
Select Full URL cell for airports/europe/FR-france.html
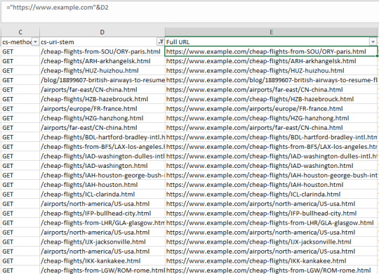(271, 109)
